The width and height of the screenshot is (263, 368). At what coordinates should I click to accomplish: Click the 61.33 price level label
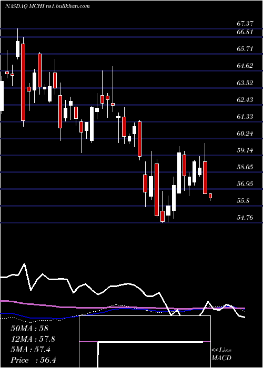(x=245, y=116)
